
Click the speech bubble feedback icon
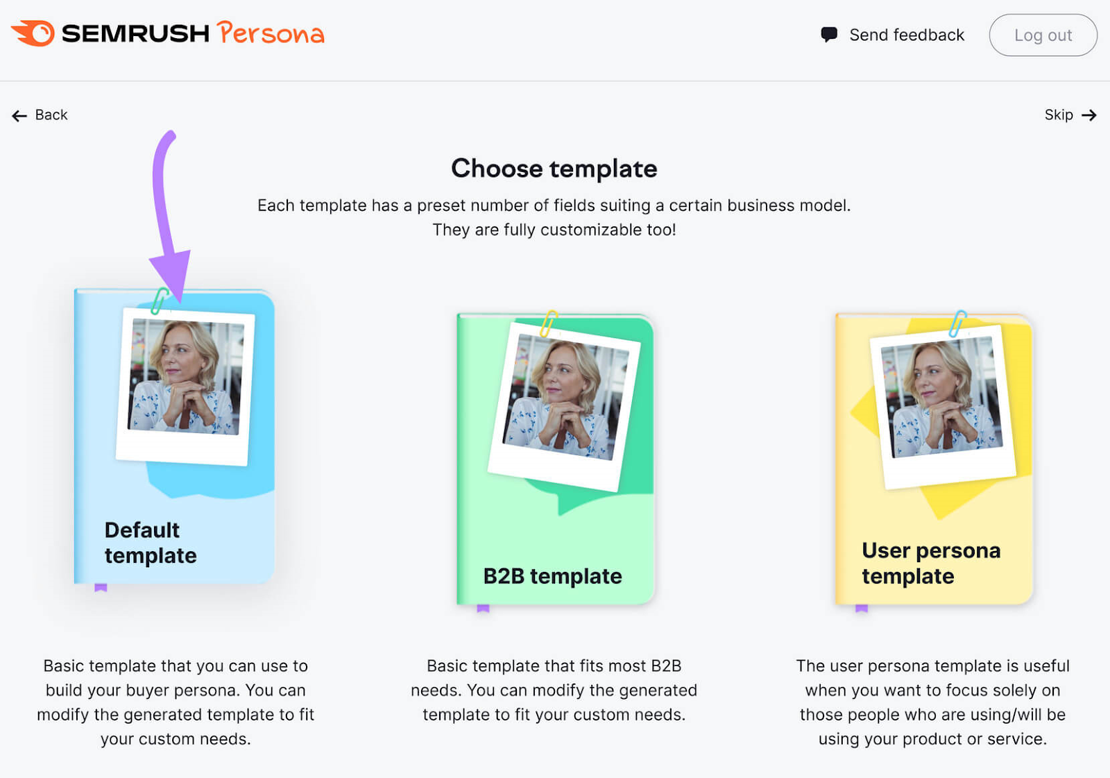pos(828,35)
